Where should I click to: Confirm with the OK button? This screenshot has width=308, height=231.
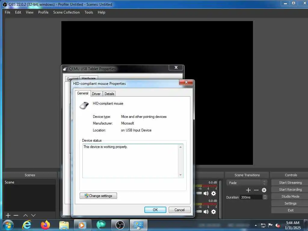(155, 210)
